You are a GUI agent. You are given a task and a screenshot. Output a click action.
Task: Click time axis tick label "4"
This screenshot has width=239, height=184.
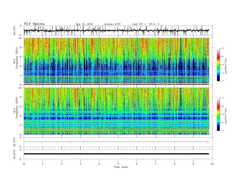(x=99, y=164)
